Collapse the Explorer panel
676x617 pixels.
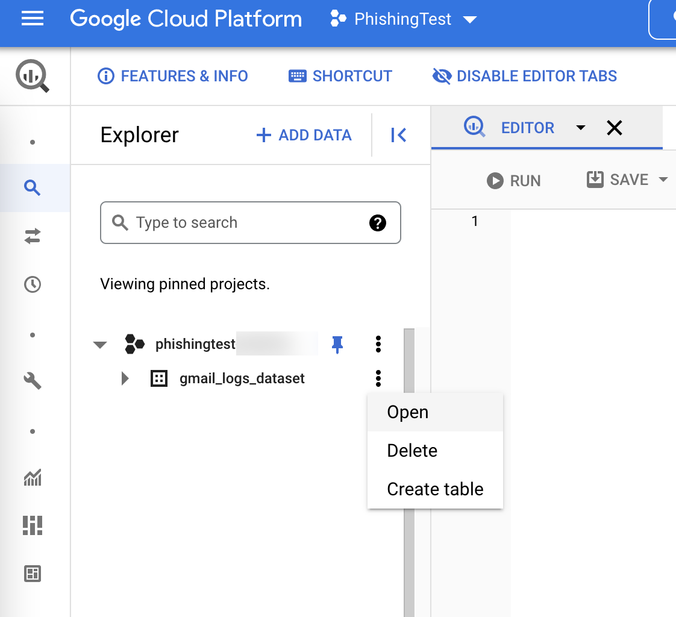(x=399, y=135)
